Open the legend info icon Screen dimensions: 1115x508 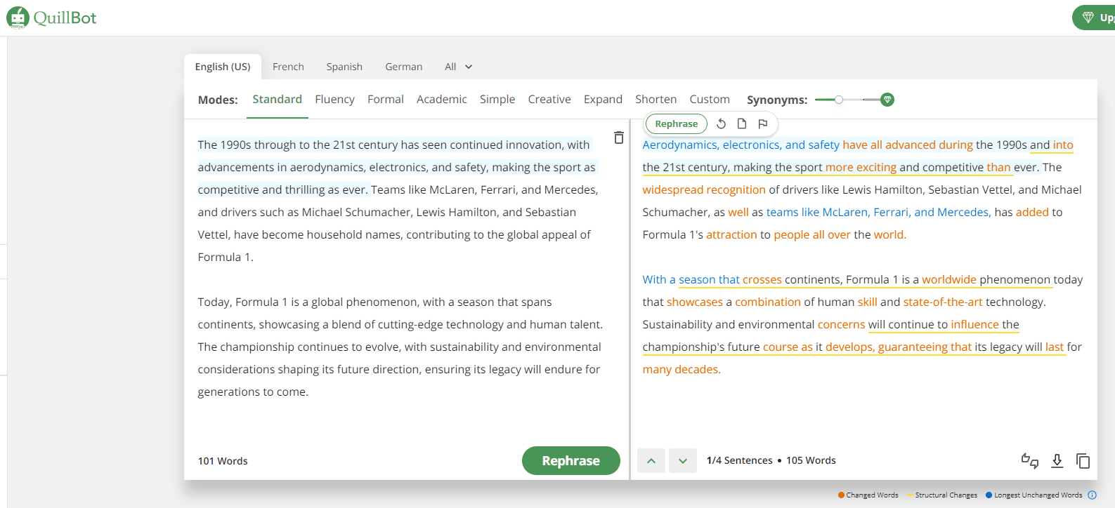click(x=1092, y=495)
